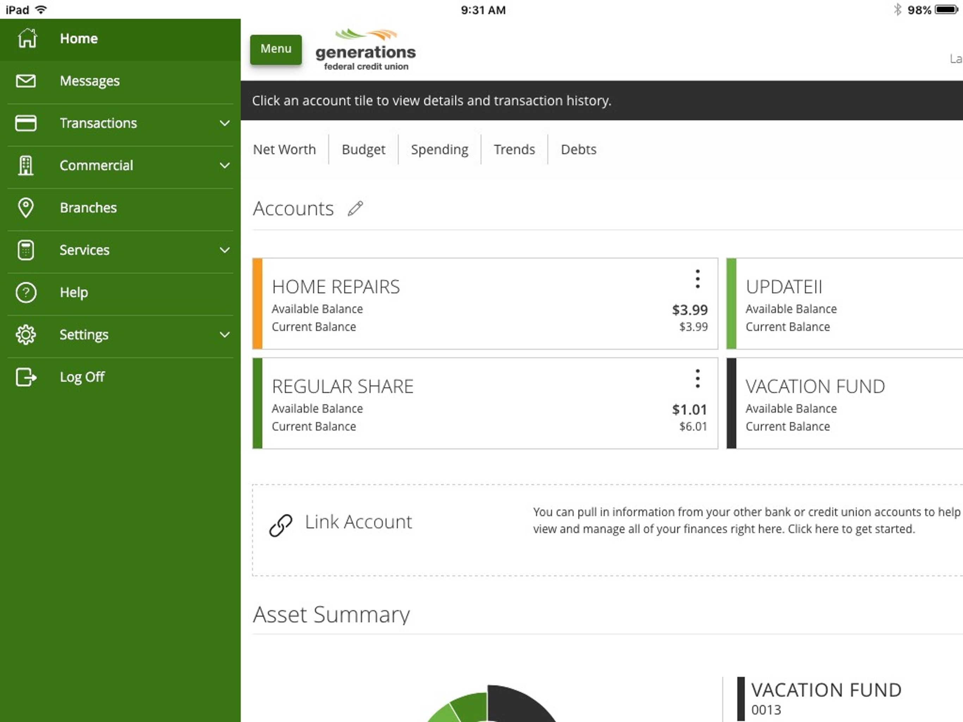Screen dimensions: 963x722
Task: Go to the Debts tab
Action: 578,149
